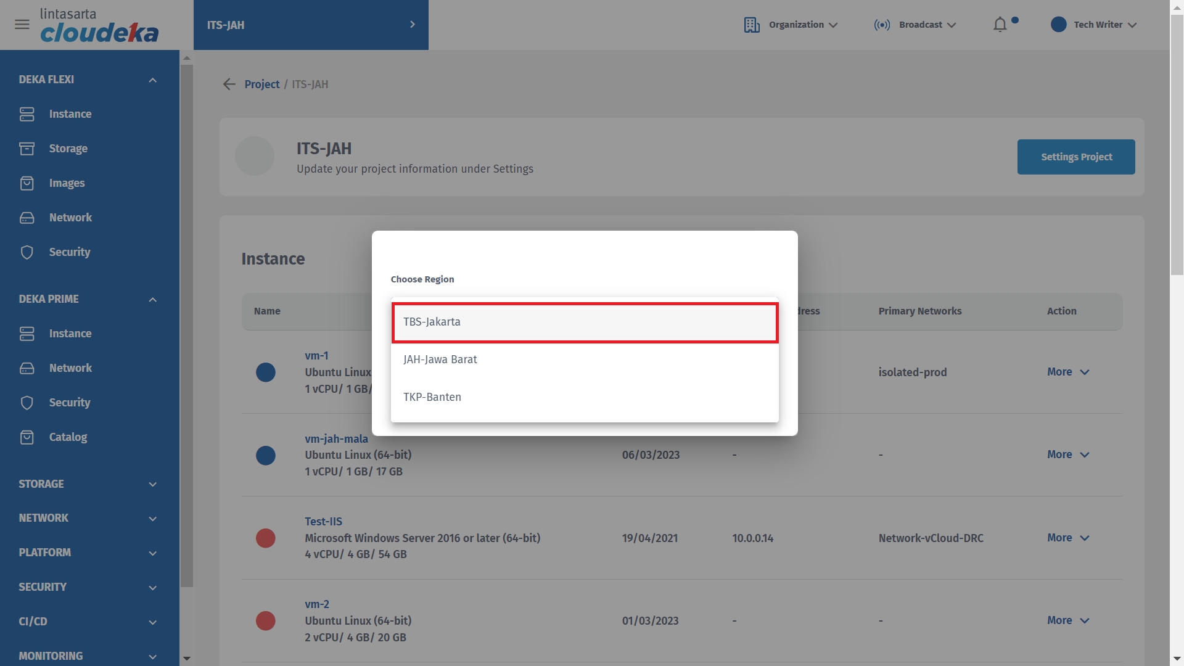Click the hamburger menu icon
This screenshot has height=666, width=1184.
click(22, 25)
